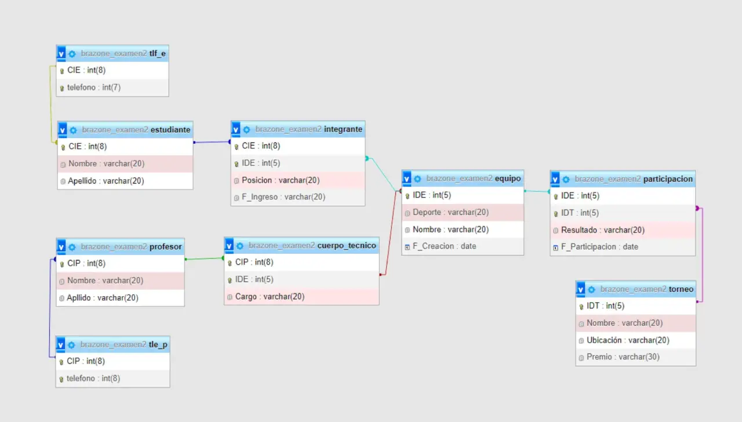
Task: Select the CIP : int(8) column in tle_p
Action: 113,361
